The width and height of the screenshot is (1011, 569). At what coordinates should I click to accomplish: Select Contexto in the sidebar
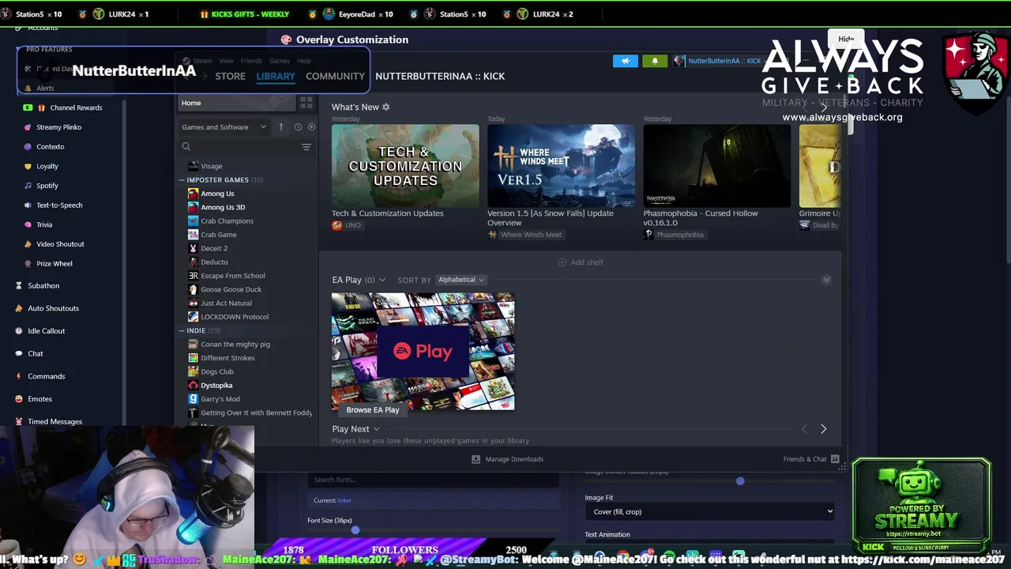pos(50,146)
